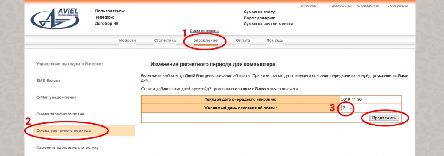Click the Порог доверия label
This screenshot has width=444, height=156.
coord(260,18)
